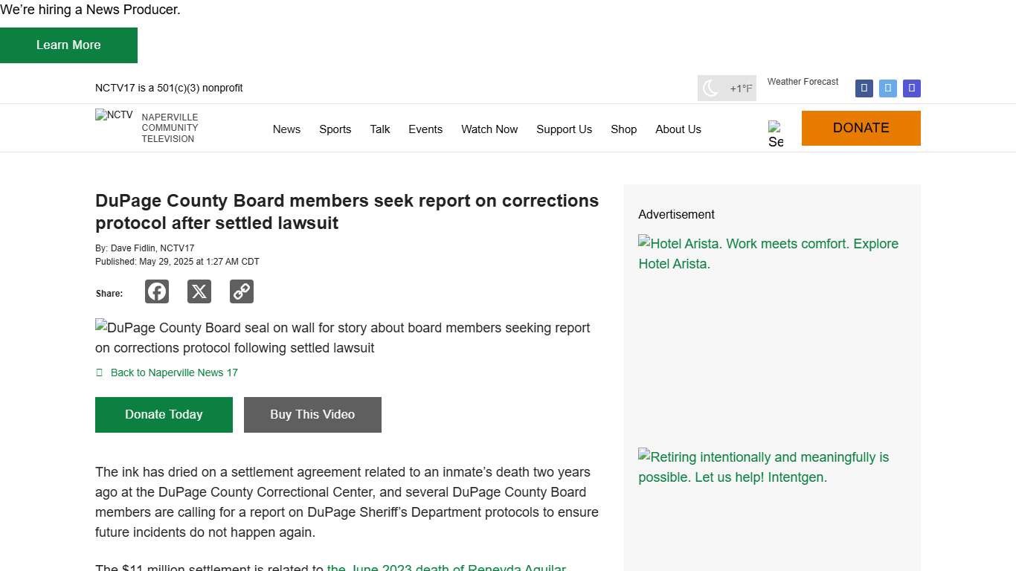This screenshot has height=571, width=1016.
Task: Open NCTV17's Facebook page icon in header
Action: tap(864, 88)
